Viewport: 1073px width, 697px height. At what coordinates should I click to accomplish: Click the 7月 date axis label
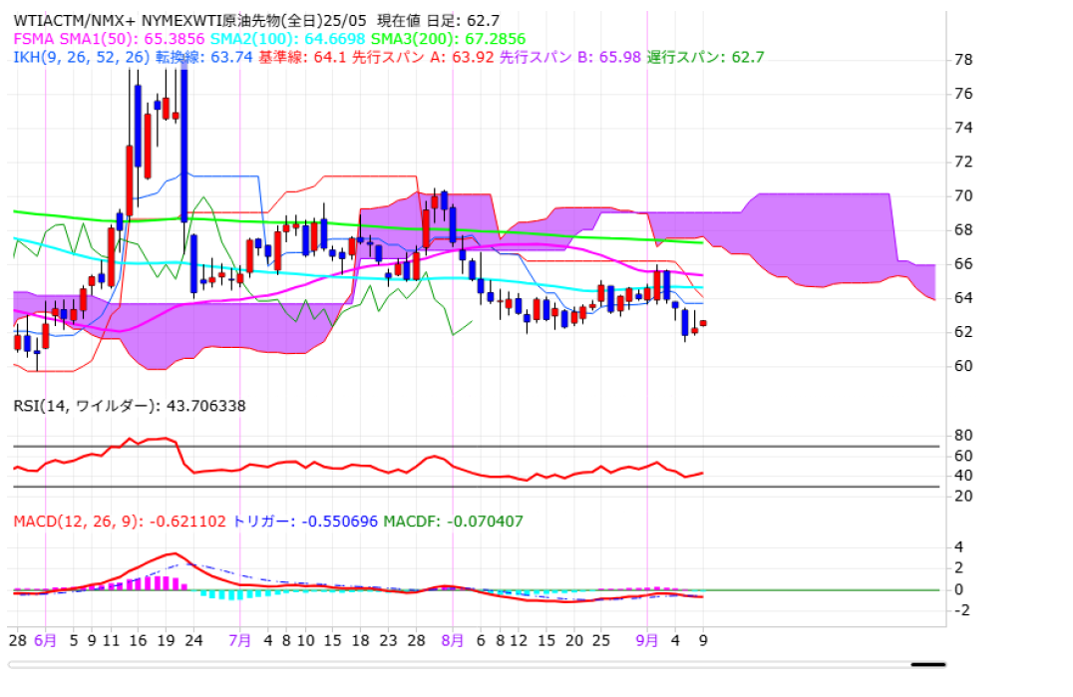tap(239, 641)
